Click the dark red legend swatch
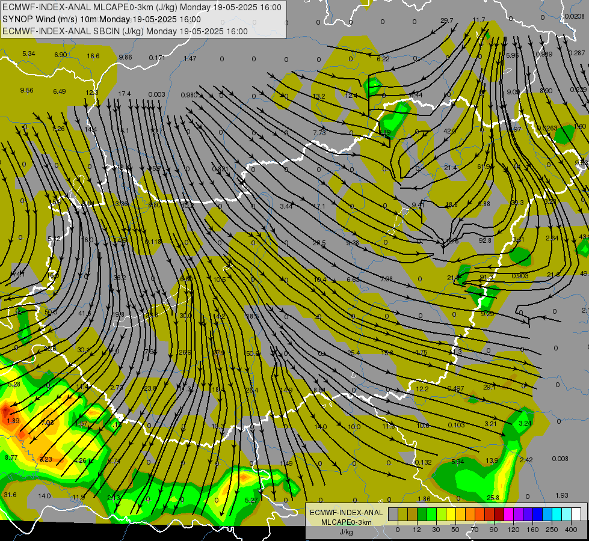The height and width of the screenshot is (541, 589). click(x=499, y=514)
